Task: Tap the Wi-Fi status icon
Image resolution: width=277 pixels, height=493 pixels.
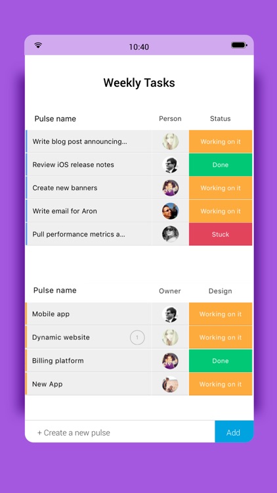Action: (x=38, y=45)
